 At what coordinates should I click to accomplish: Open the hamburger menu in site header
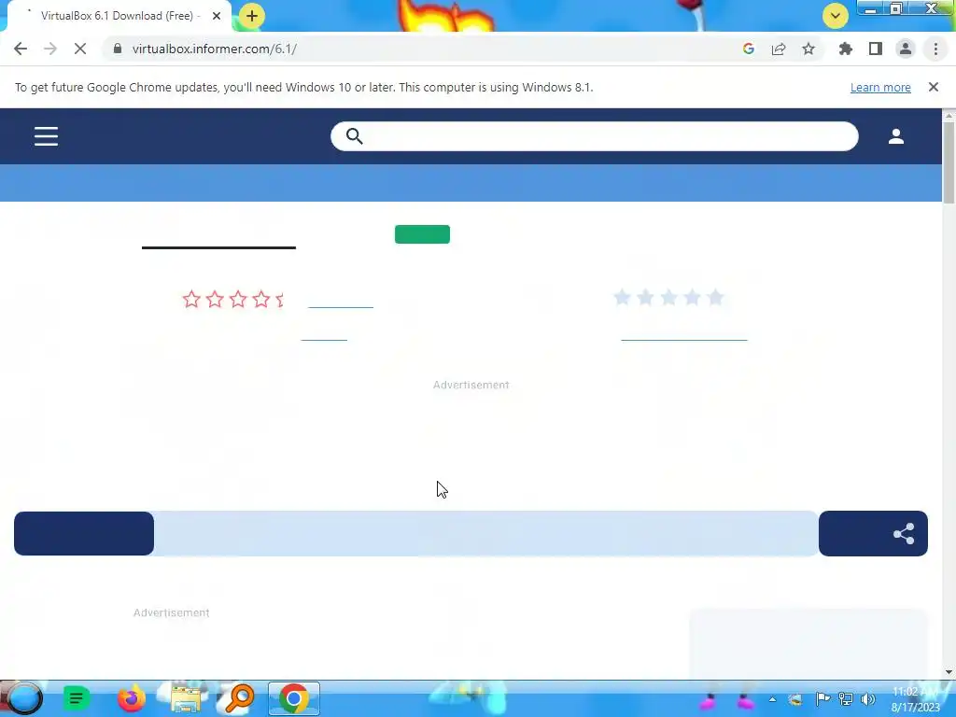47,136
